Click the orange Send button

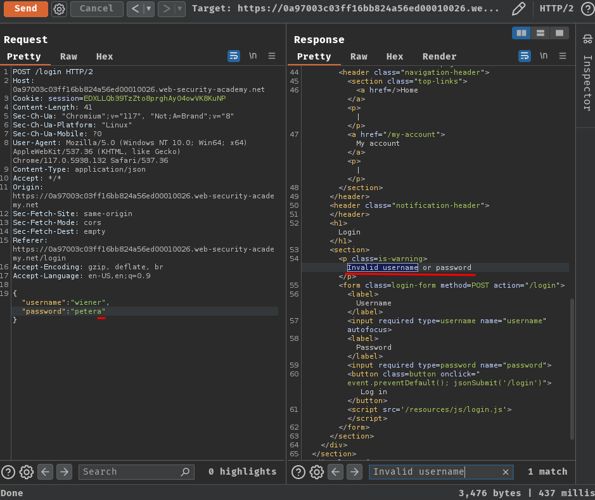point(26,9)
